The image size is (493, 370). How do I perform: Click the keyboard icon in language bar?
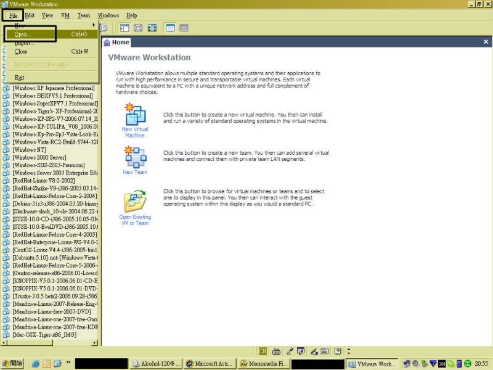point(276,351)
